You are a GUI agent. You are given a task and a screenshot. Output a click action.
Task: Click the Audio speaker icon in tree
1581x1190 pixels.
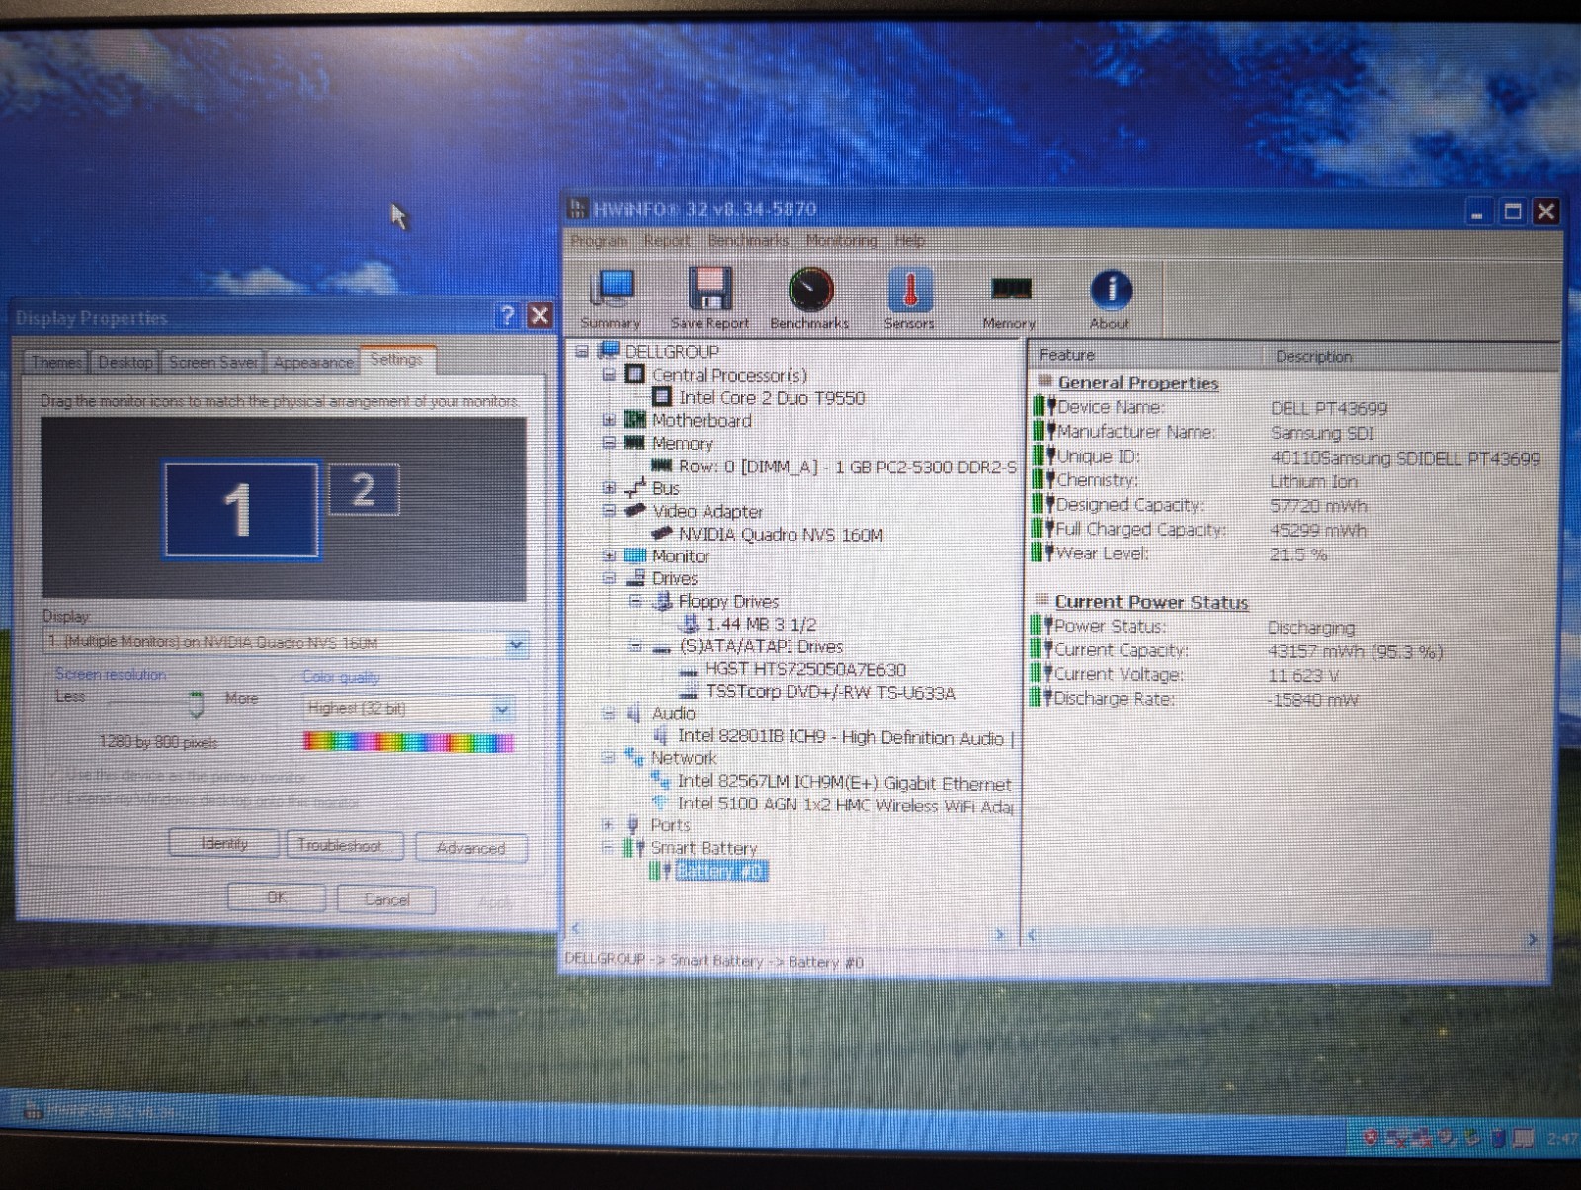[633, 713]
